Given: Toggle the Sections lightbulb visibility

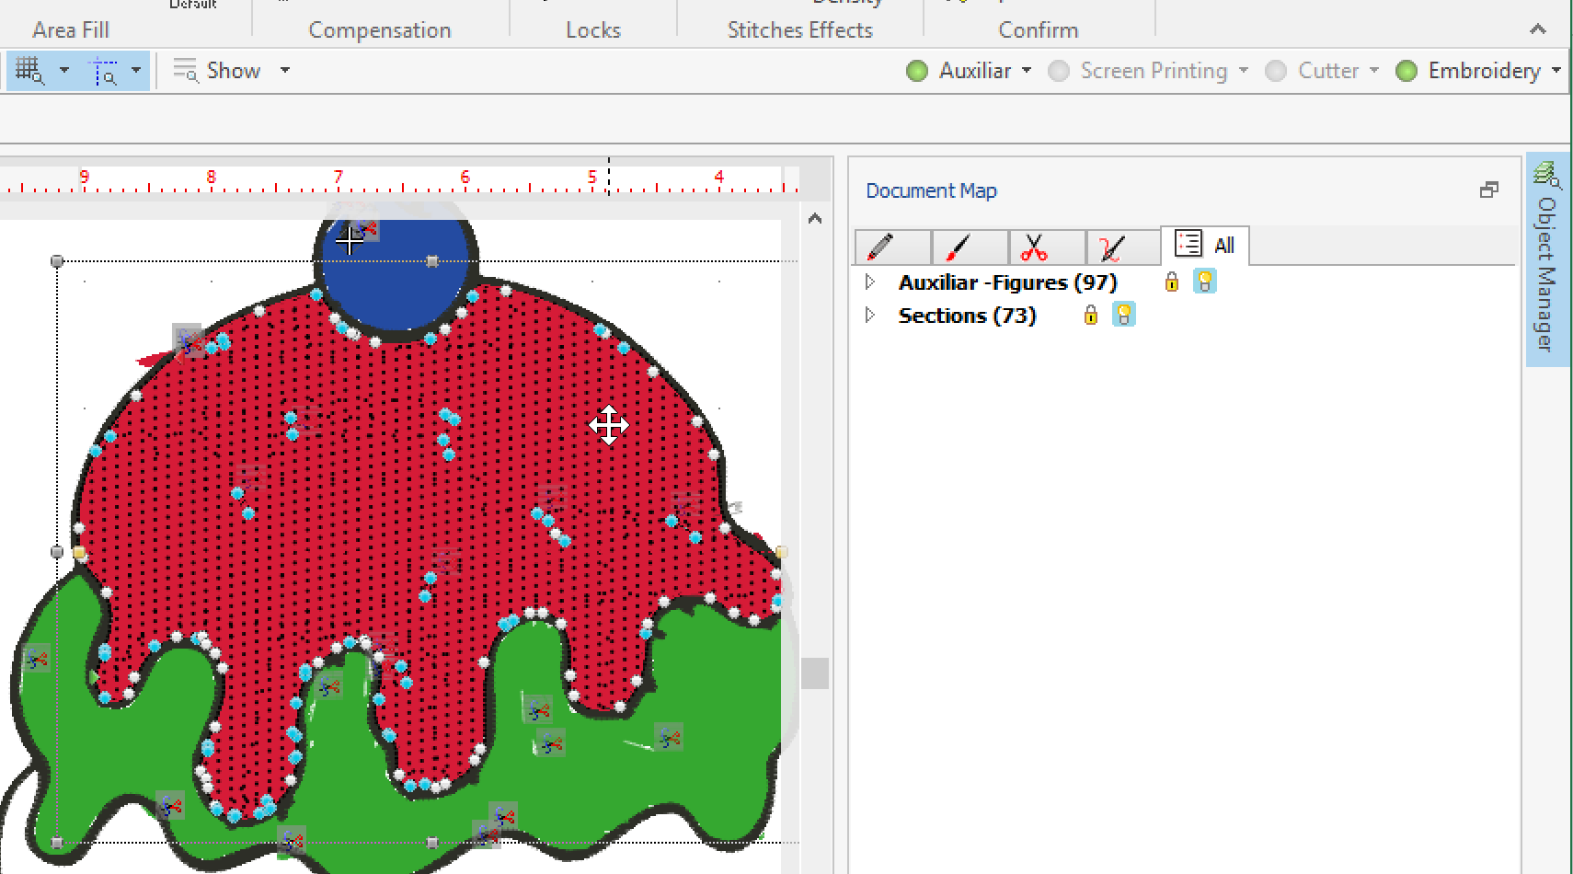Looking at the screenshot, I should [x=1123, y=315].
